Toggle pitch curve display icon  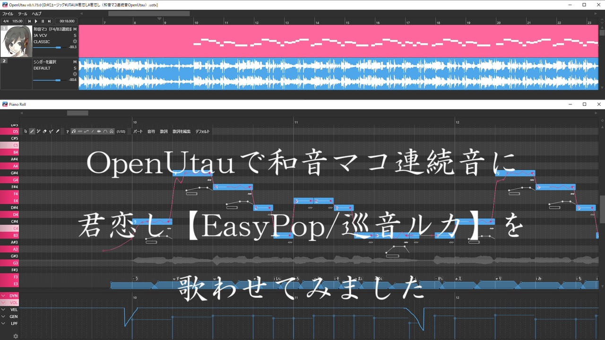86,131
